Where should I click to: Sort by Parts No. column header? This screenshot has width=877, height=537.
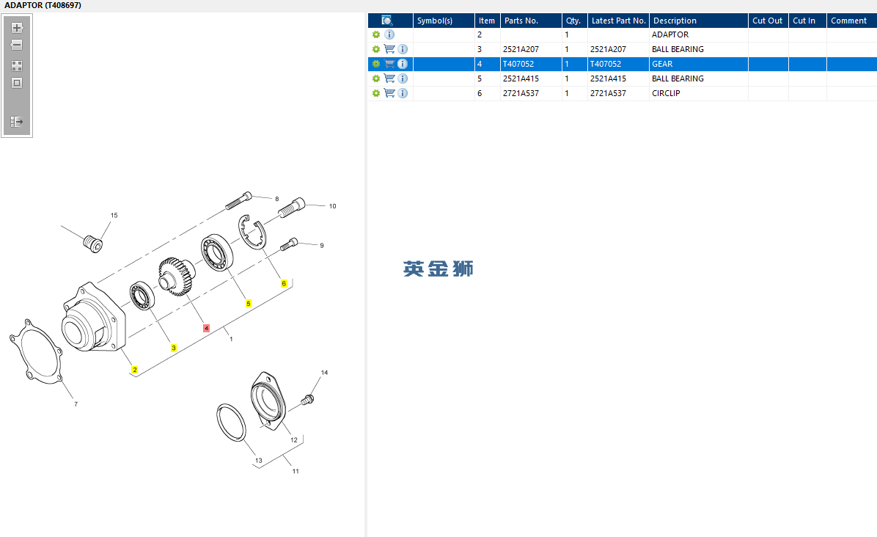click(x=531, y=21)
